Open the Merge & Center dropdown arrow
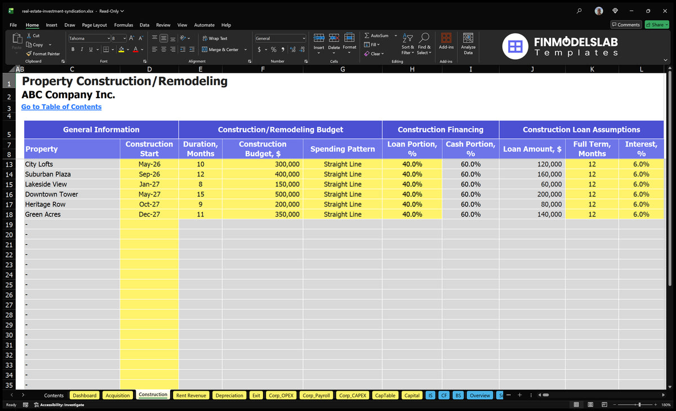The height and width of the screenshot is (411, 676). pos(246,50)
